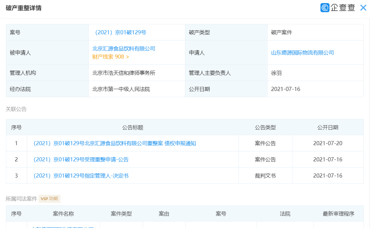This screenshot has height=228, width=370.
Task: Select 裁判文书 type in row 3
Action: pos(265,176)
